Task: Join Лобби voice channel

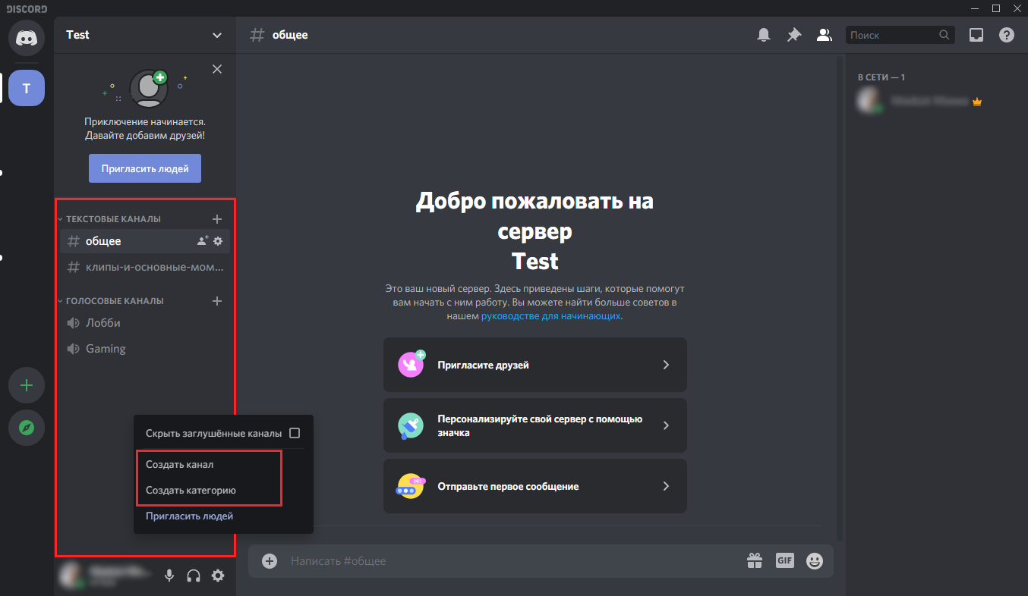Action: (144, 323)
